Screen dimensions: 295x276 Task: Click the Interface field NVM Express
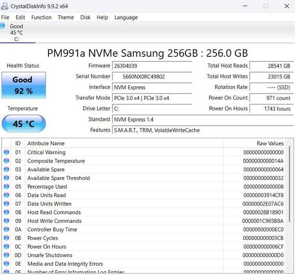pos(152,87)
